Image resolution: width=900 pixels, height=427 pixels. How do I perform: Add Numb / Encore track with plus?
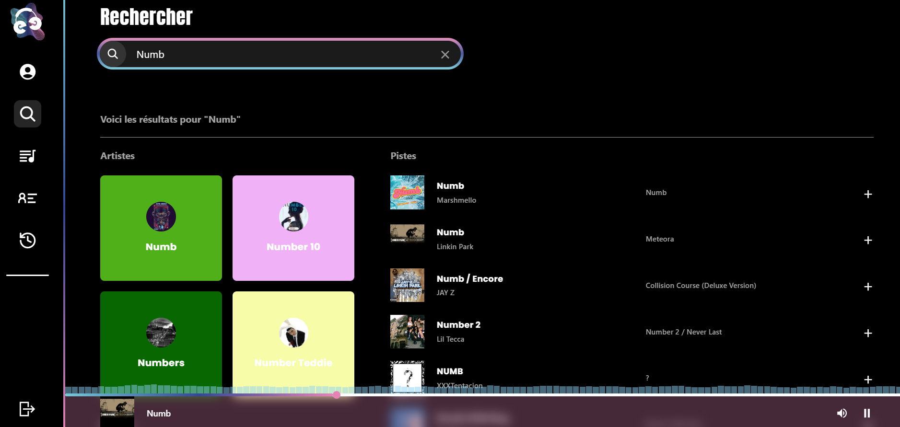[x=867, y=287]
